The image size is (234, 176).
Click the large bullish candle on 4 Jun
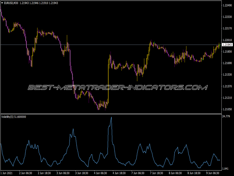[109, 82]
